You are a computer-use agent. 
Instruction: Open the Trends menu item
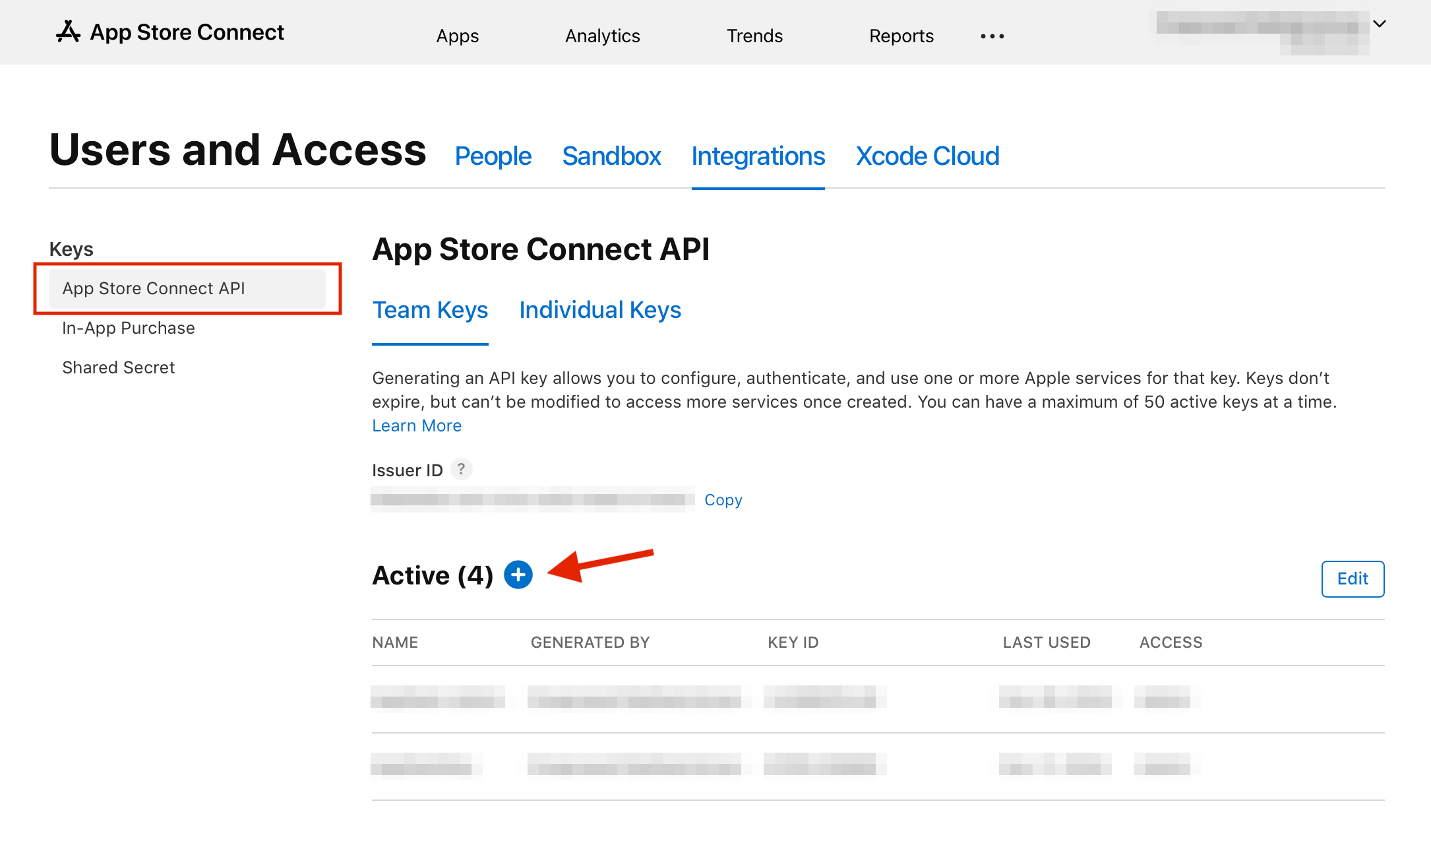click(754, 36)
